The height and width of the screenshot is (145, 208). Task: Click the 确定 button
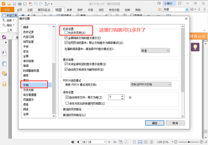(155, 123)
